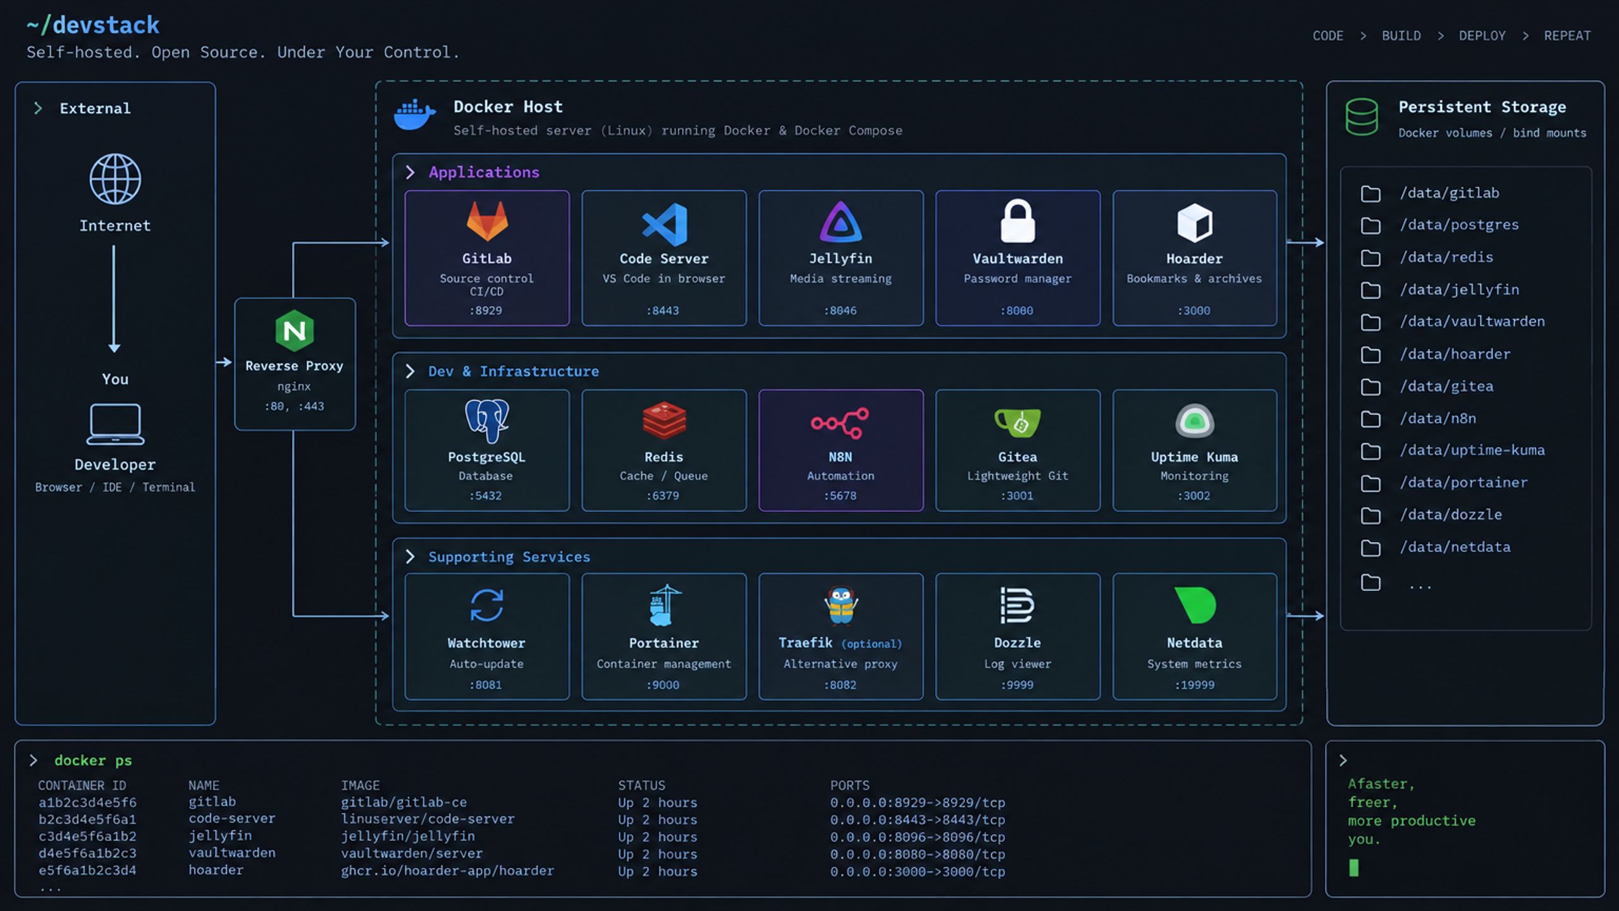The width and height of the screenshot is (1619, 911).
Task: Select the Jellyfin triangle logo
Action: (x=840, y=222)
